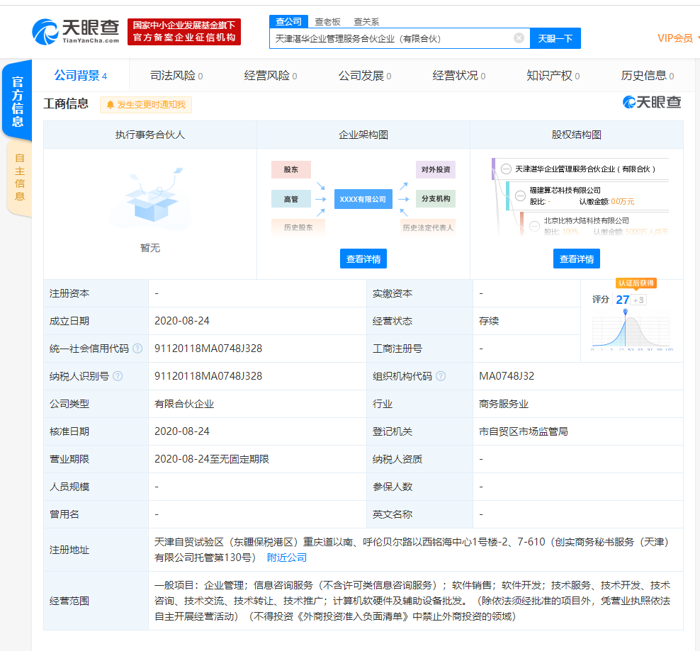Click the 认证后获得 badge above the score
This screenshot has height=651, width=700.
coord(637,282)
